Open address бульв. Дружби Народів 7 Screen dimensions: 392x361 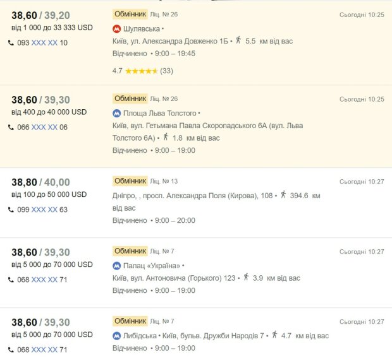[213, 336]
